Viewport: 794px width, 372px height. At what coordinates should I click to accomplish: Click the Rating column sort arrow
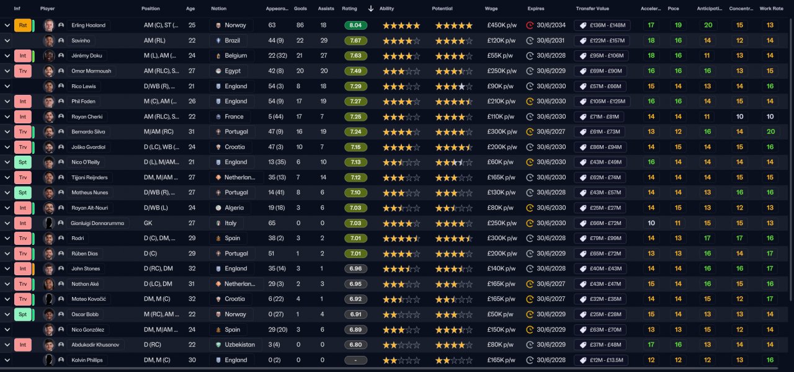point(371,9)
